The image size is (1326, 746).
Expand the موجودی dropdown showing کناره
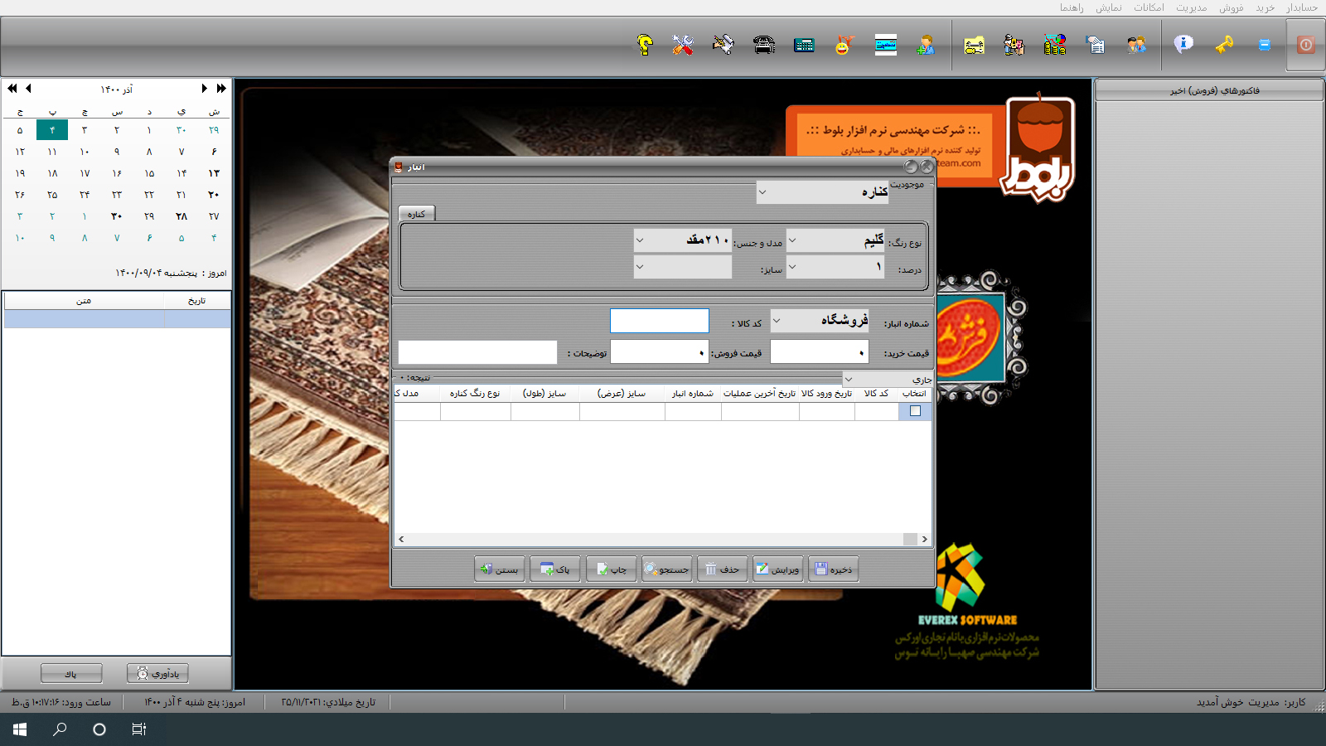tap(762, 192)
